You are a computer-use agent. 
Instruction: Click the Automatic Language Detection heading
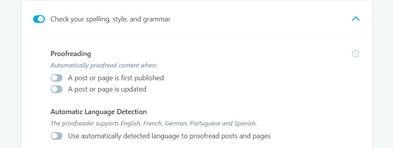(x=99, y=112)
